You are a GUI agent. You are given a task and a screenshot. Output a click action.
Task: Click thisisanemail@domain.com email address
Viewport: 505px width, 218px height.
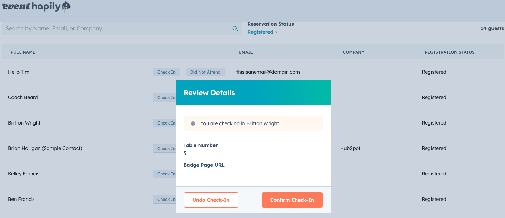pyautogui.click(x=268, y=72)
